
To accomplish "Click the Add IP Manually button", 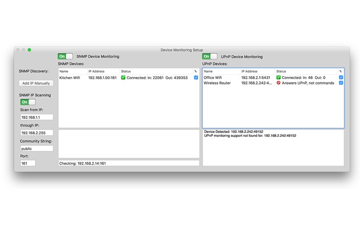I will click(x=36, y=83).
